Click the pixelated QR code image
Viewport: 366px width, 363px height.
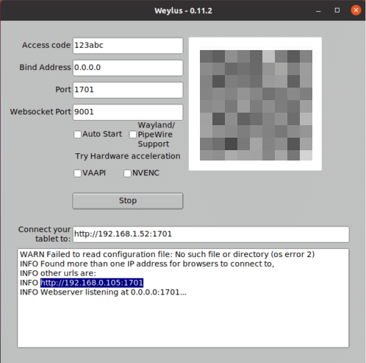click(255, 104)
